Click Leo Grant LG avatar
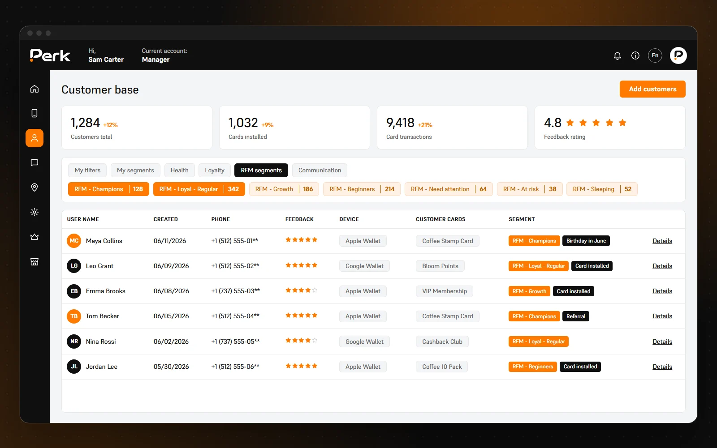The image size is (717, 448). point(74,266)
